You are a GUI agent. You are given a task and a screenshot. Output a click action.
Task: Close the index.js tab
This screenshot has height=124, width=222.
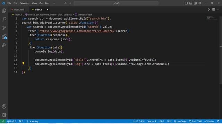pos(48,9)
